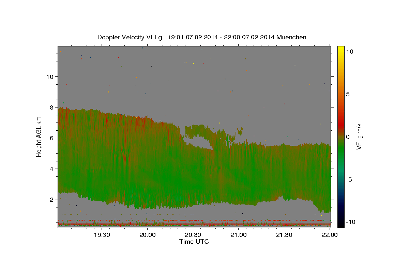Screen dimensions: 409x273
Task: Click the yellow top of the colorbar
Action: click(x=341, y=49)
